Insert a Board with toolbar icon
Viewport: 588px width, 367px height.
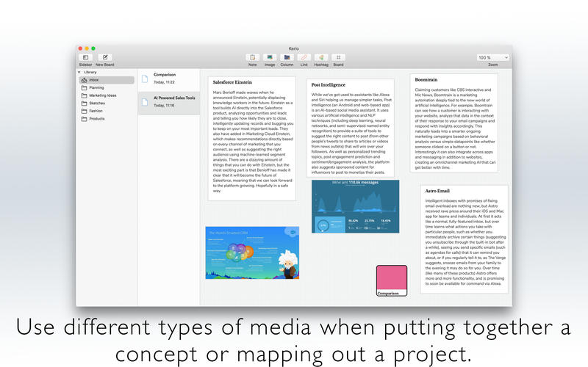point(339,57)
